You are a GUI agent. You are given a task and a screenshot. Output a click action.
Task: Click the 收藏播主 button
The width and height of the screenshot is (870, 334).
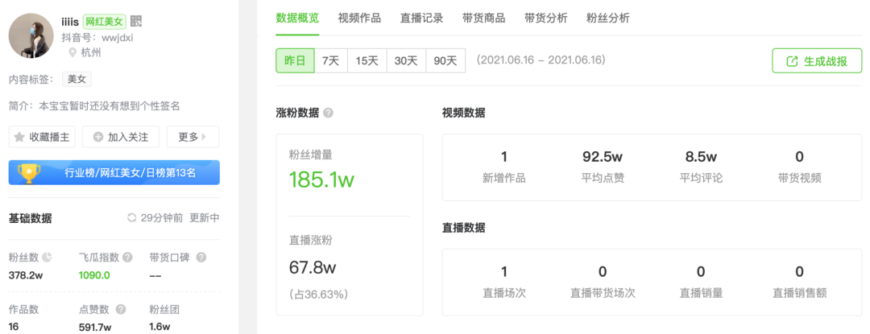(x=42, y=137)
